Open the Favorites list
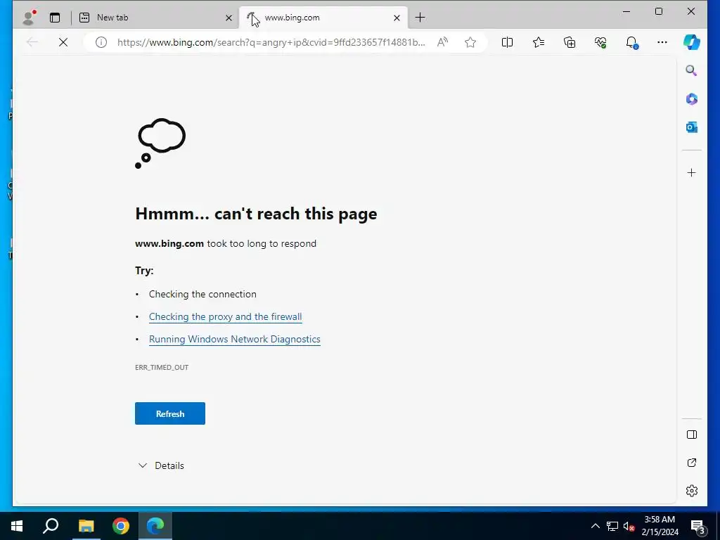720x540 pixels. 538,42
